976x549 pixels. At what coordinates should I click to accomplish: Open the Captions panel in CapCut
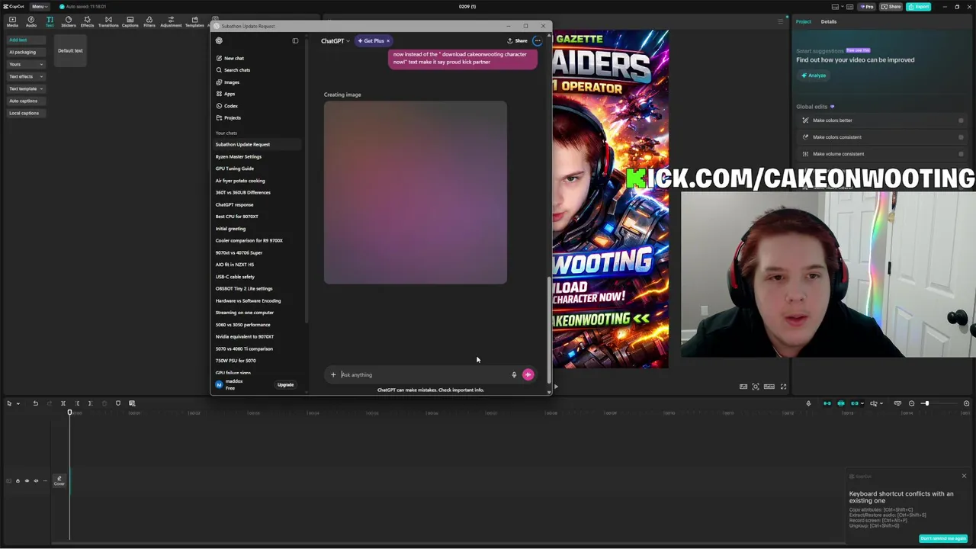click(130, 21)
